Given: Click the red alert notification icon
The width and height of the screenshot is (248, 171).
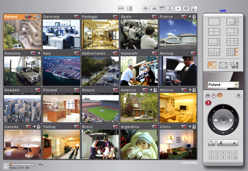Looking at the screenshot, I should click(x=208, y=103).
